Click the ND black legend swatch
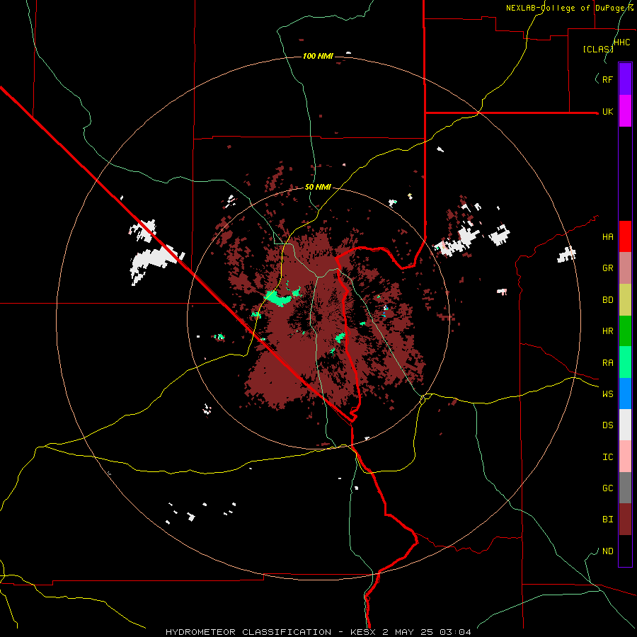Image resolution: width=637 pixels, height=637 pixels. click(x=625, y=551)
